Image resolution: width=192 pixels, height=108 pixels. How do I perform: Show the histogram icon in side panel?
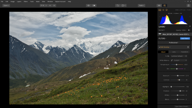click(160, 10)
